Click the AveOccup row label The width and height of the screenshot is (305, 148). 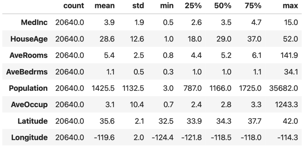(31, 105)
